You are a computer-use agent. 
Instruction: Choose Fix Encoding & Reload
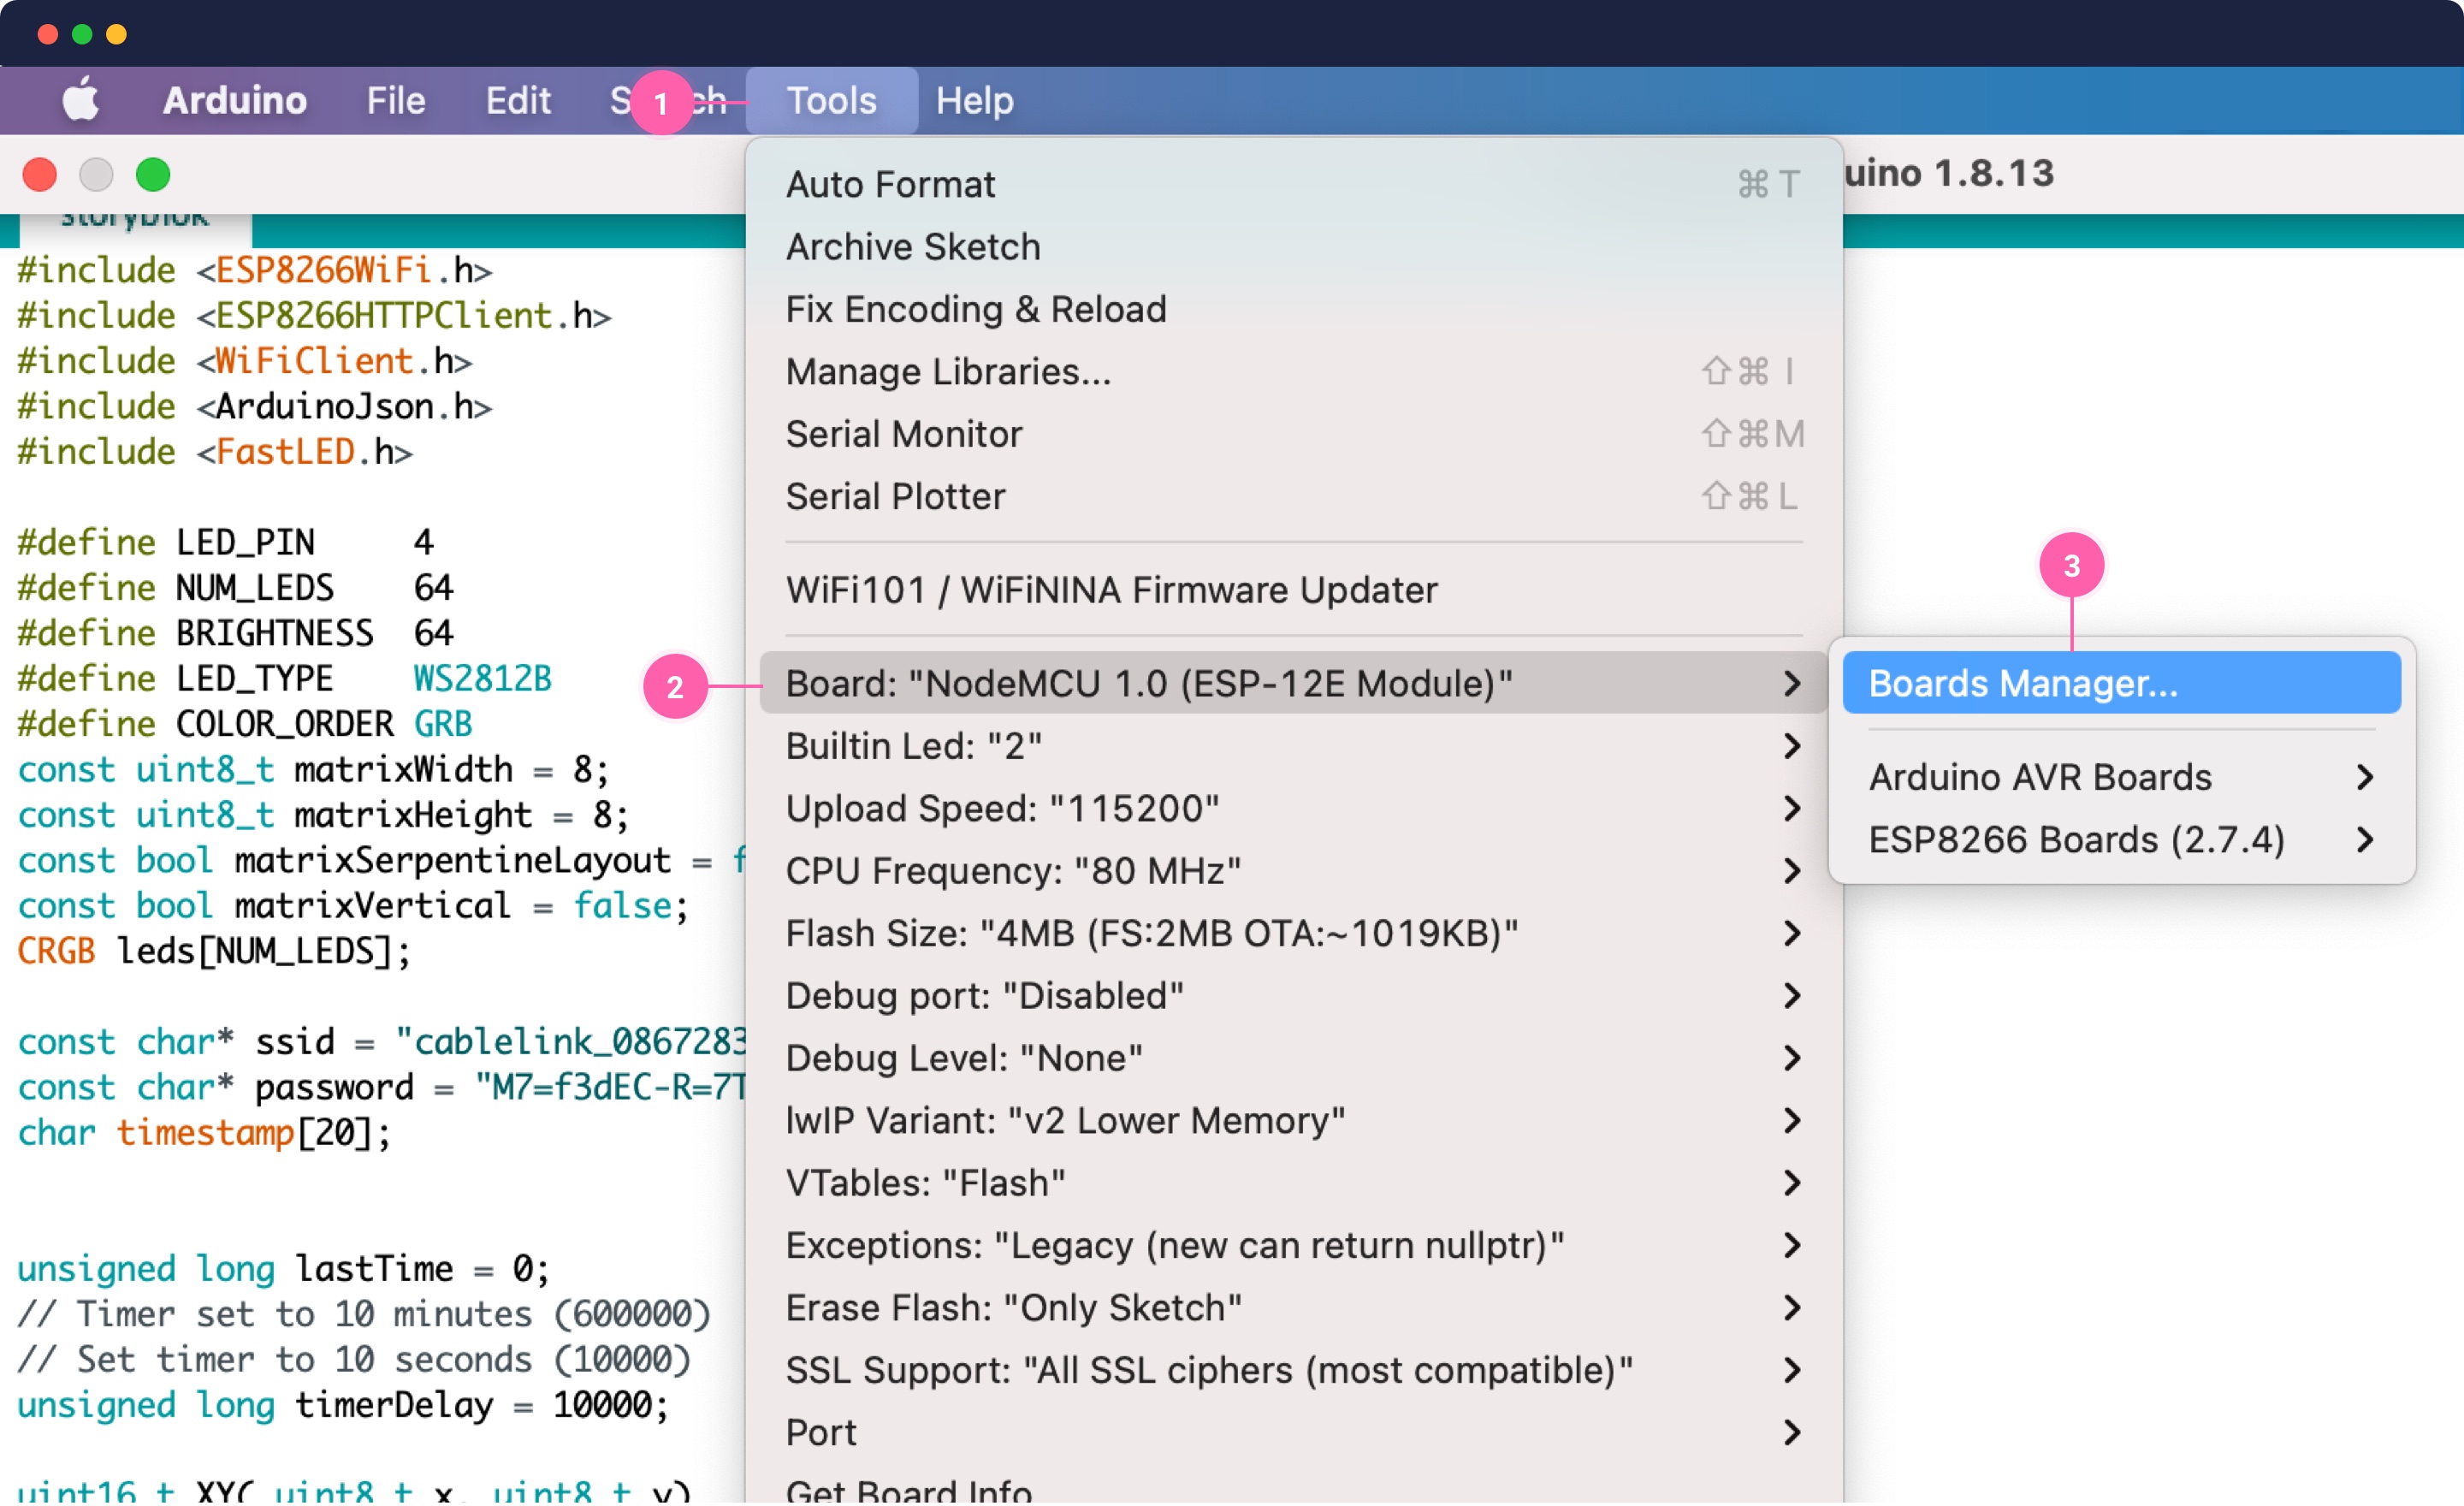pyautogui.click(x=1294, y=309)
